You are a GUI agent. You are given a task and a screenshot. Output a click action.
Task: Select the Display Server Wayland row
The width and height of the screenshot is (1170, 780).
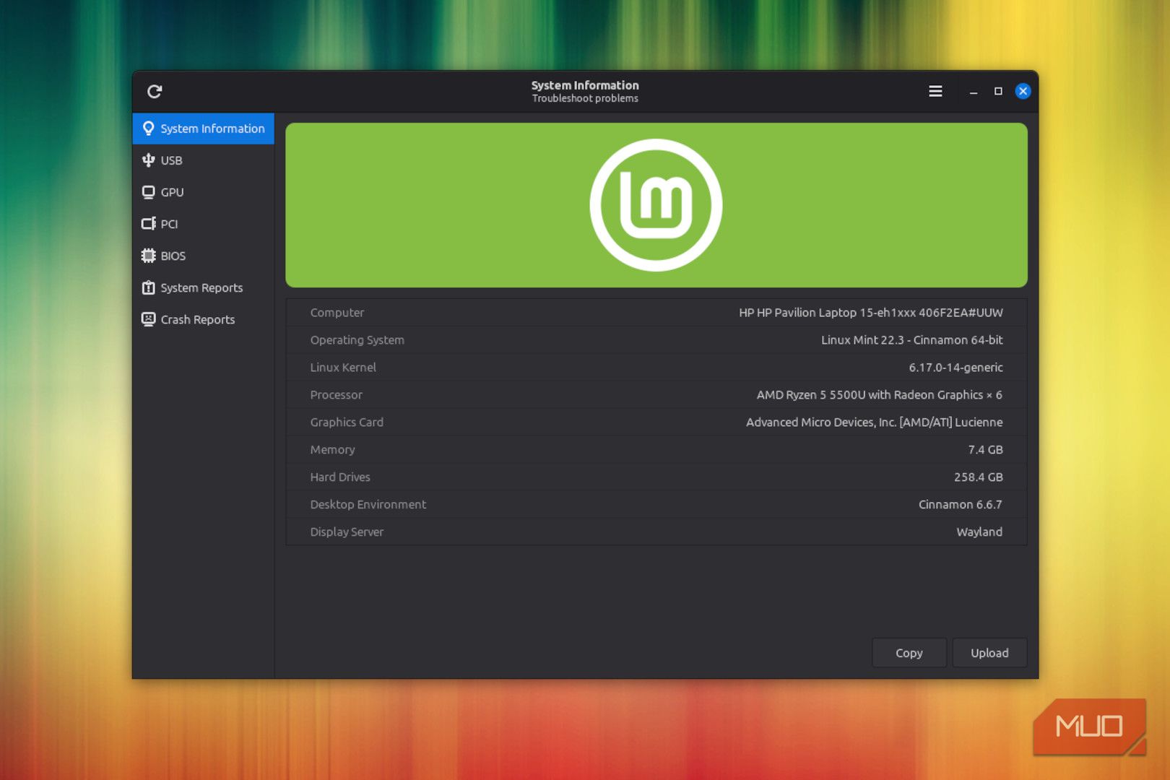tap(656, 532)
